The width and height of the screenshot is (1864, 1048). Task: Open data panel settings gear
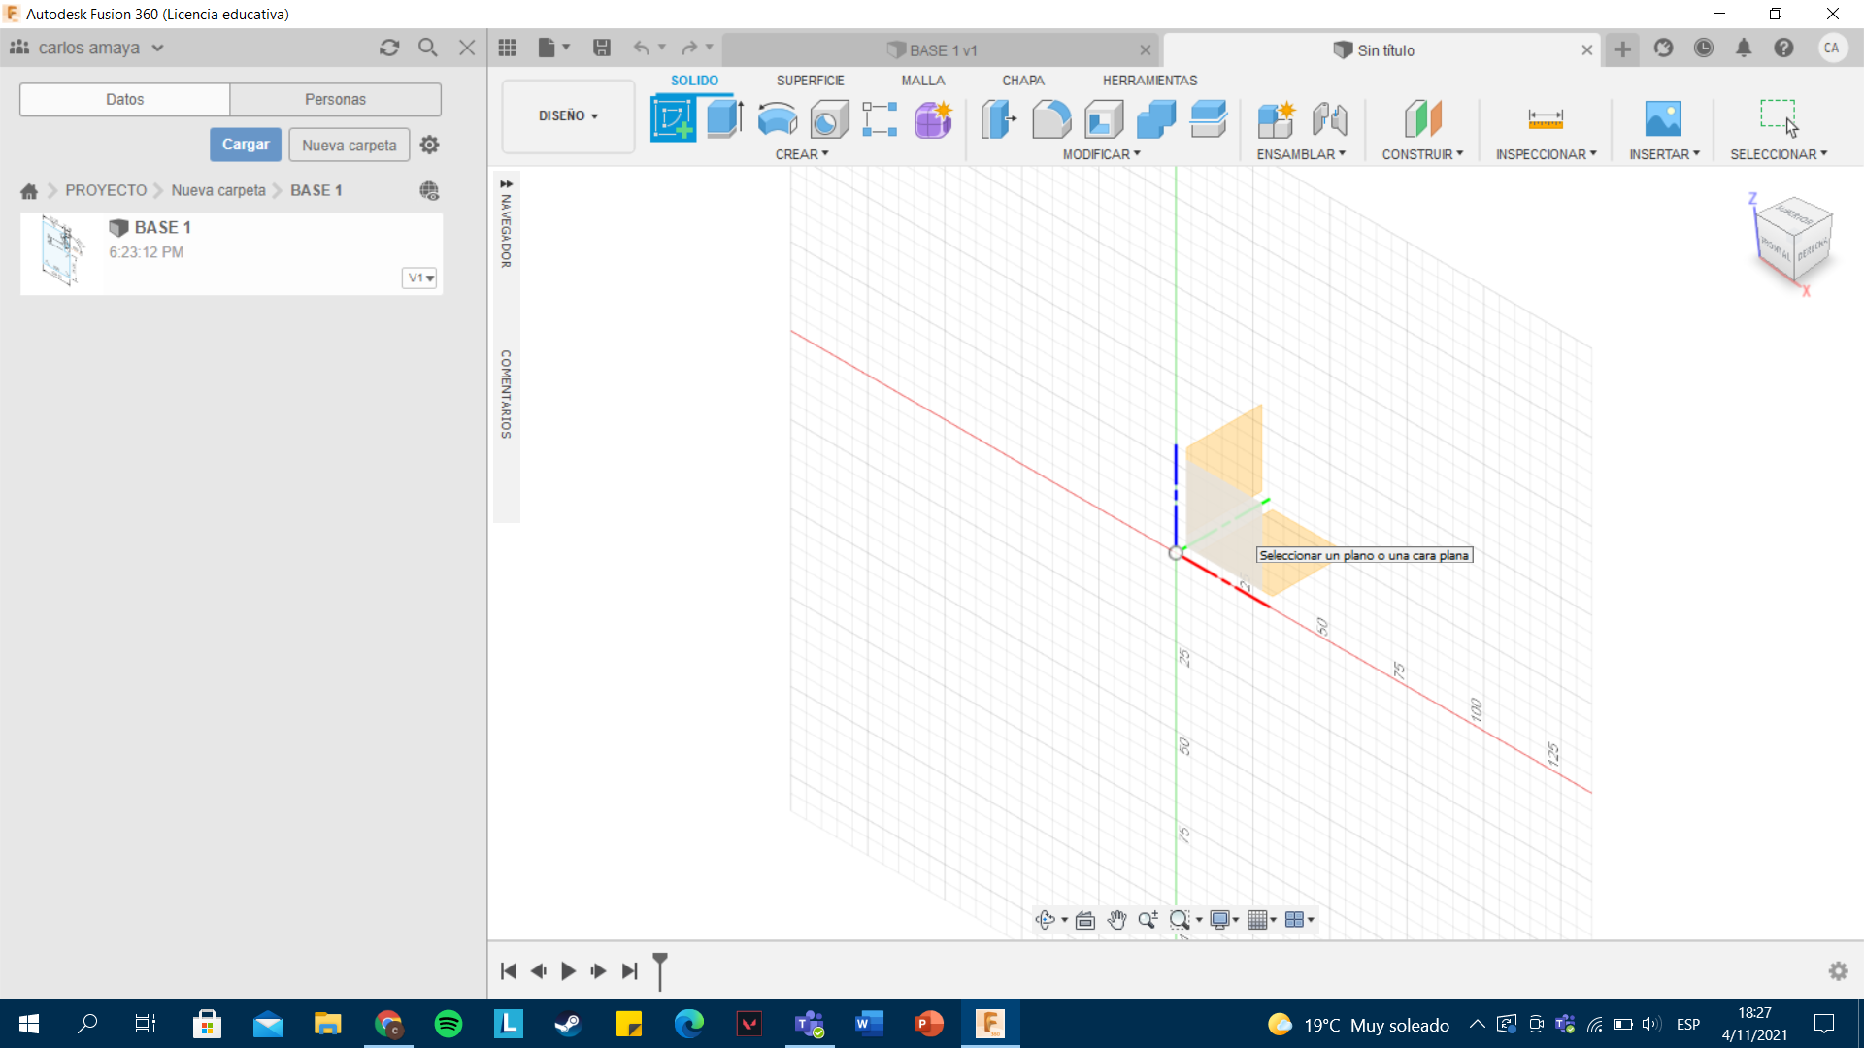[x=429, y=145]
